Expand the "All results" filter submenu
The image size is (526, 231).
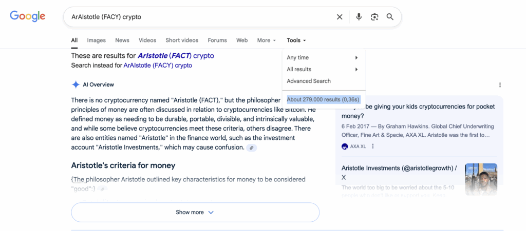pos(323,70)
